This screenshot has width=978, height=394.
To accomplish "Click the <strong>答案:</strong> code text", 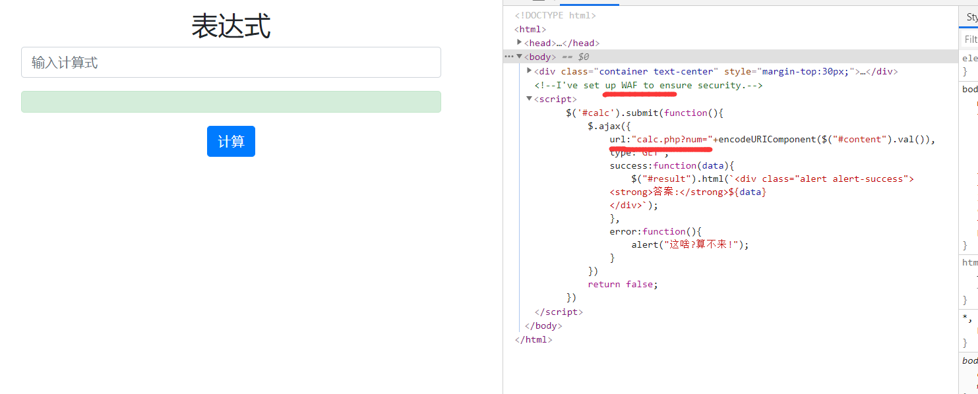I will click(669, 192).
